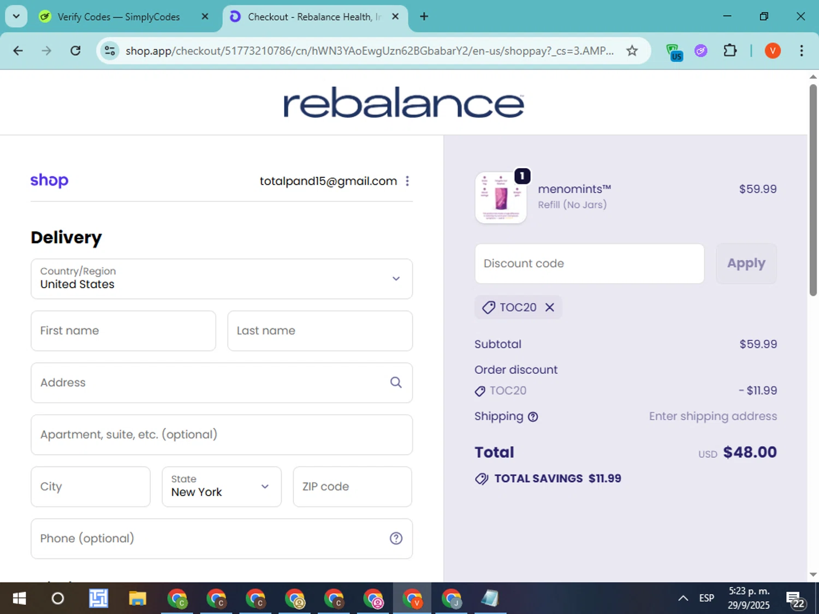This screenshot has height=614, width=819.
Task: Open the ESP language indicator
Action: tap(707, 599)
